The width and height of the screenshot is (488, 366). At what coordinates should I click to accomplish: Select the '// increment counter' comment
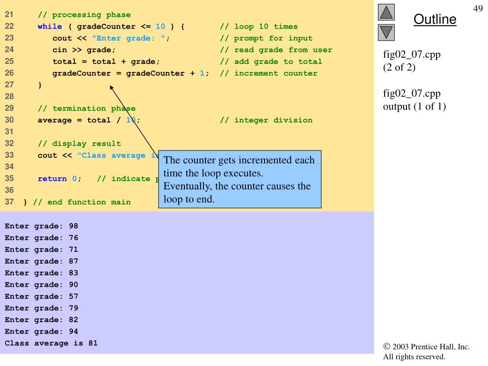[x=269, y=73]
